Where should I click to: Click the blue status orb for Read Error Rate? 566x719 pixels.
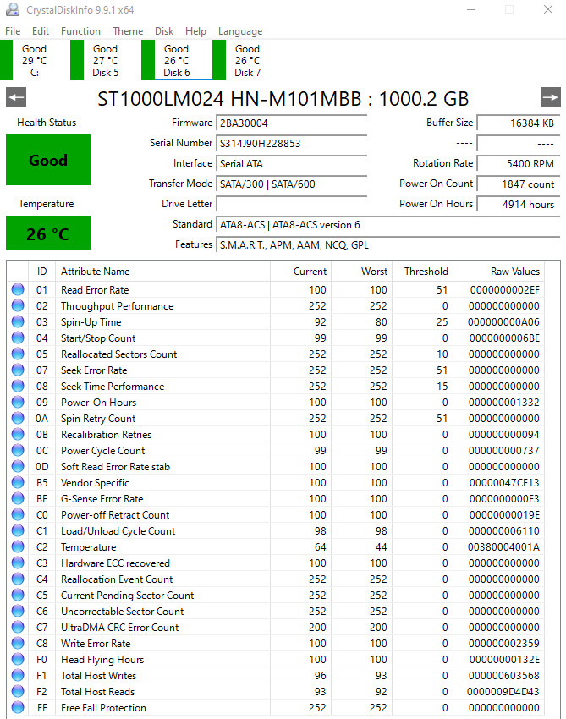point(18,289)
